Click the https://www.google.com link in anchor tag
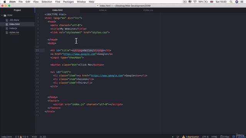Viewport: 246px width, 138px height. pos(79,54)
